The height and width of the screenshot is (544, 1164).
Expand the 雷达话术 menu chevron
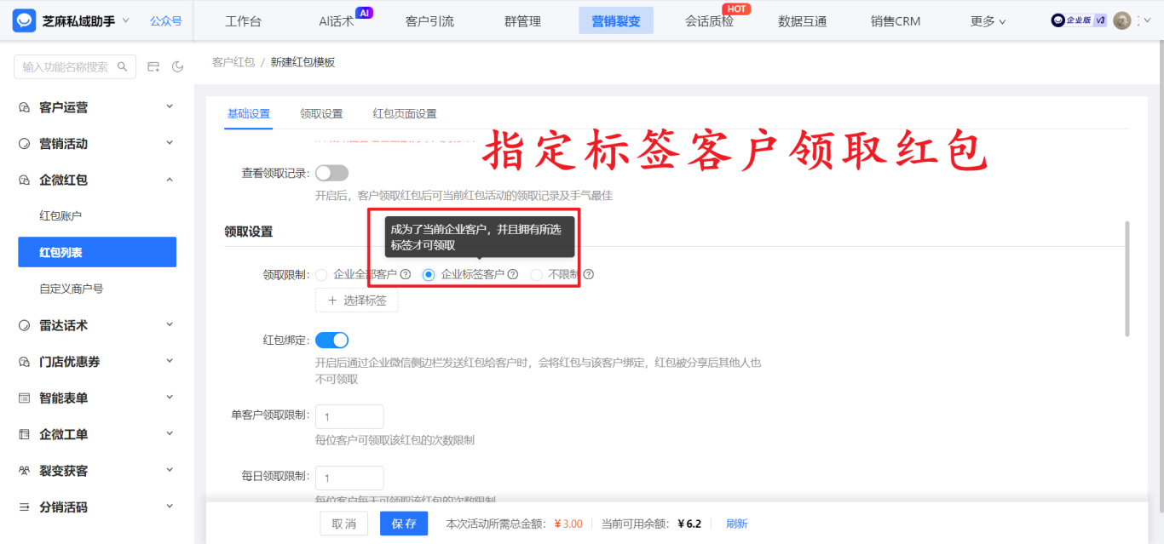(x=170, y=324)
